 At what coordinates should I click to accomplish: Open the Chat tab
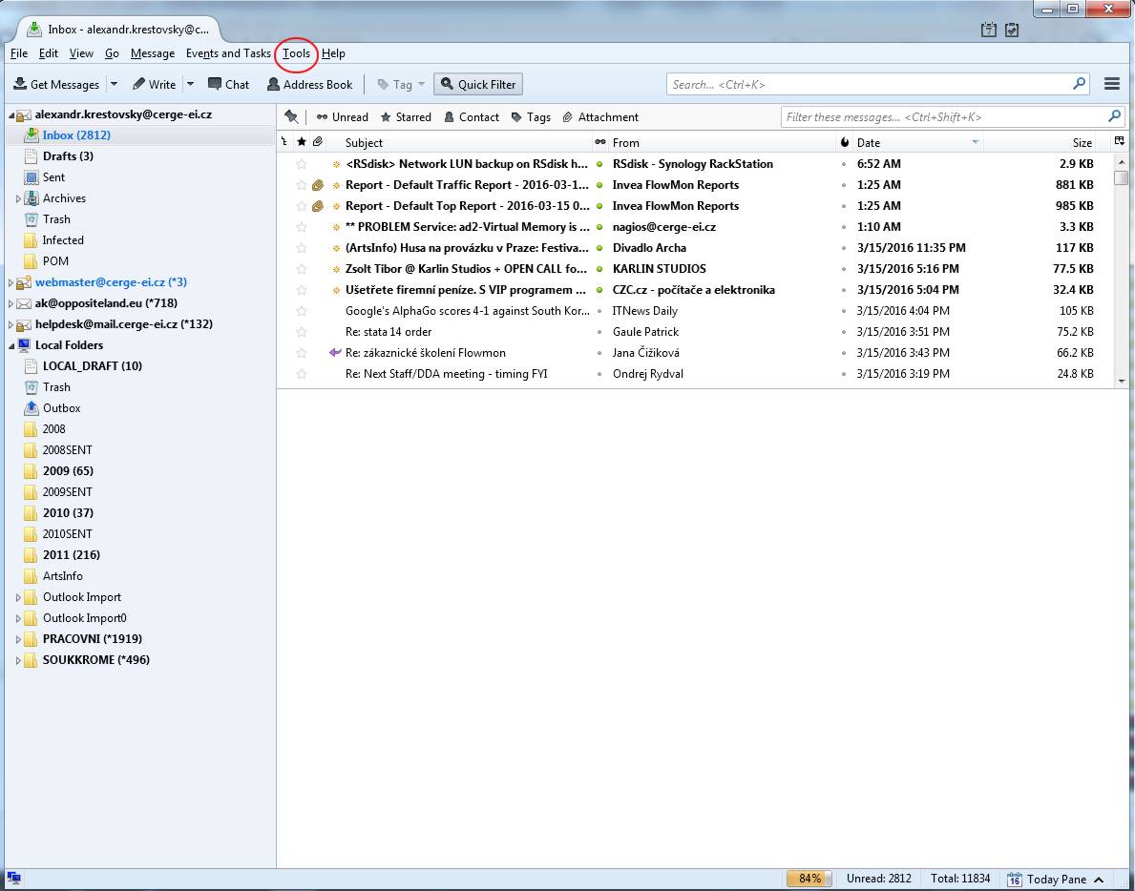(x=228, y=84)
